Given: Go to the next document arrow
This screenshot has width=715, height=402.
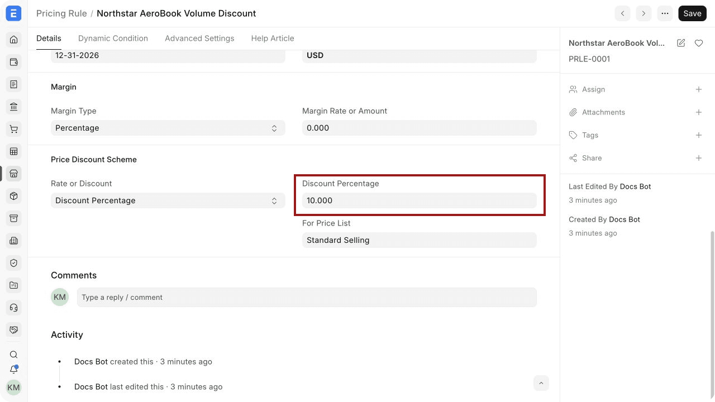Looking at the screenshot, I should 643,13.
